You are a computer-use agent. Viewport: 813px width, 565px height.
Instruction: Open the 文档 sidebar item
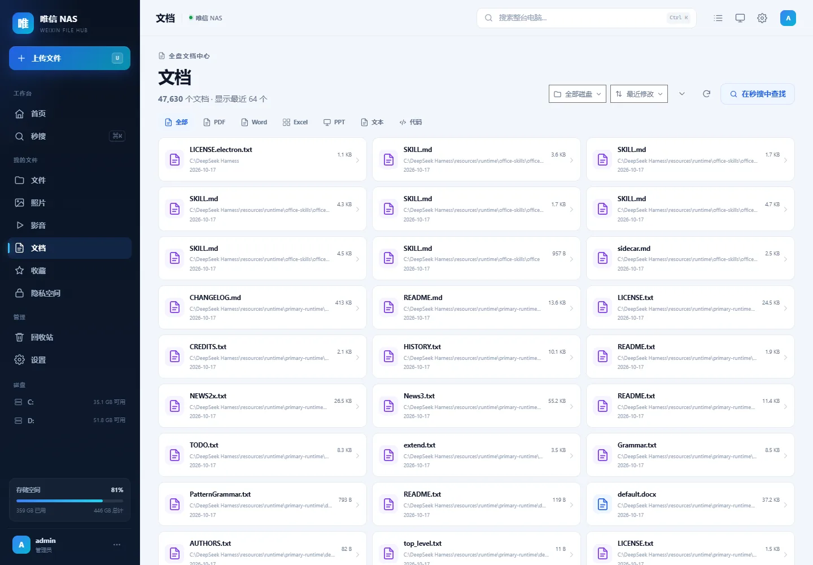70,248
